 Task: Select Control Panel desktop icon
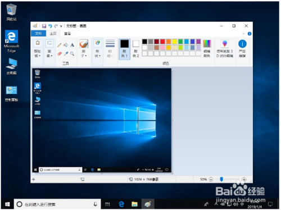coord(11,94)
